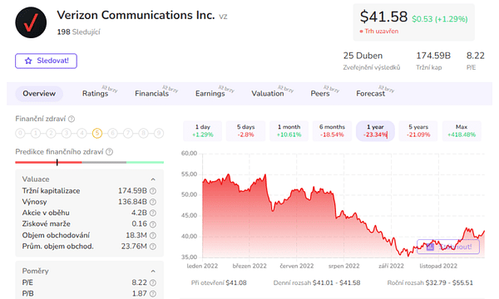The height and width of the screenshot is (299, 499).
Task: Open help icon next to Finanční zdraví
Action: [72, 119]
